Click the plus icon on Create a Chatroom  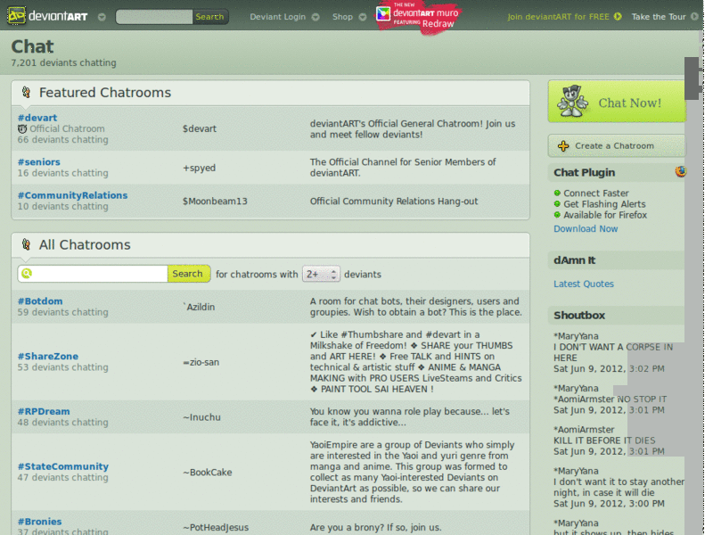pos(563,146)
